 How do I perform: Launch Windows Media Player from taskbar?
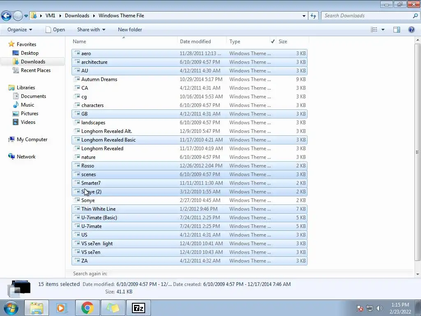62,308
